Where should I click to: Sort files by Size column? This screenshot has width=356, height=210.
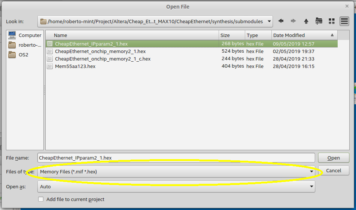[x=232, y=35]
